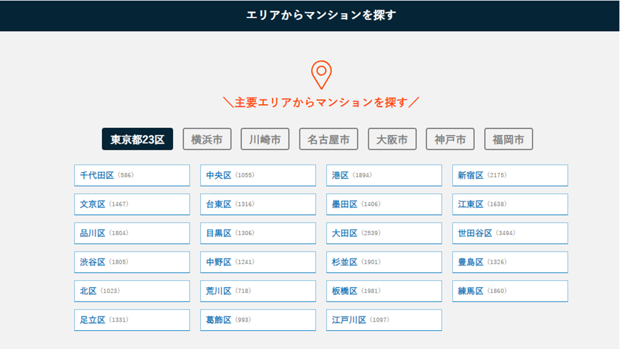Go to 渋谷区 (1805) page
The height and width of the screenshot is (349, 620).
click(132, 262)
